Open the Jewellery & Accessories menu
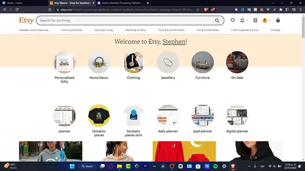305x171 pixels. [34, 30]
